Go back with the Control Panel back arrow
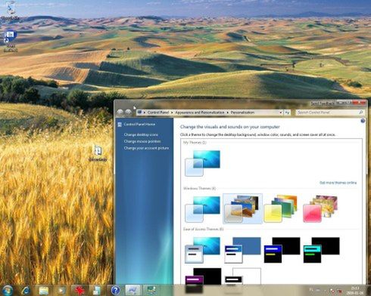Screen dimensions: 371x296 [120, 113]
